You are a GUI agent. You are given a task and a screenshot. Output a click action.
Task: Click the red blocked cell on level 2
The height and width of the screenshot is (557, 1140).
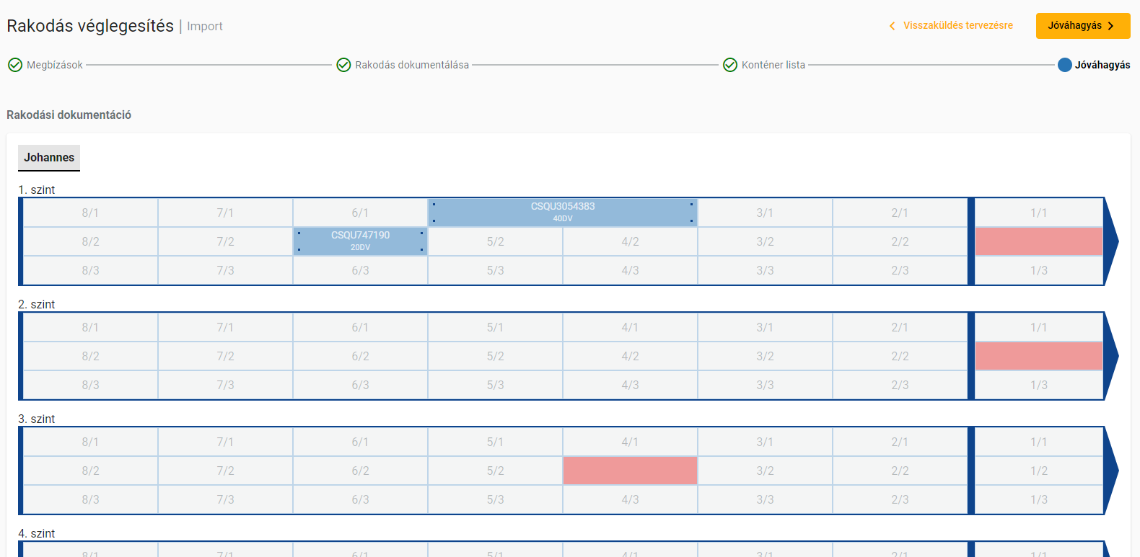(1038, 356)
